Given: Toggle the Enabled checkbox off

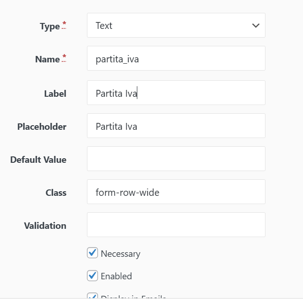Looking at the screenshot, I should point(92,276).
